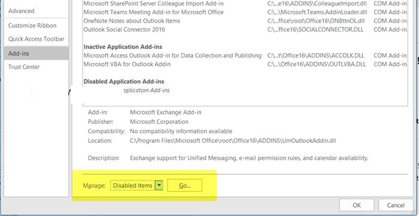Viewport: 419px width, 216px height.
Task: Click the Publisher: label
Action: point(101,122)
